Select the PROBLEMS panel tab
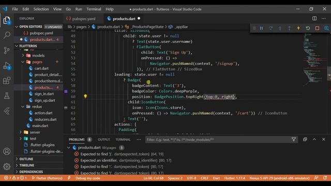 [x=77, y=139]
